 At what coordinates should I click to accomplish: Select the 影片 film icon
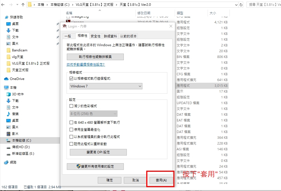point(8,134)
